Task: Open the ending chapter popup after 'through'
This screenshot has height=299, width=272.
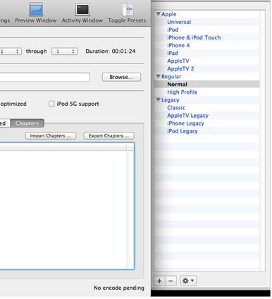Action: pos(65,51)
